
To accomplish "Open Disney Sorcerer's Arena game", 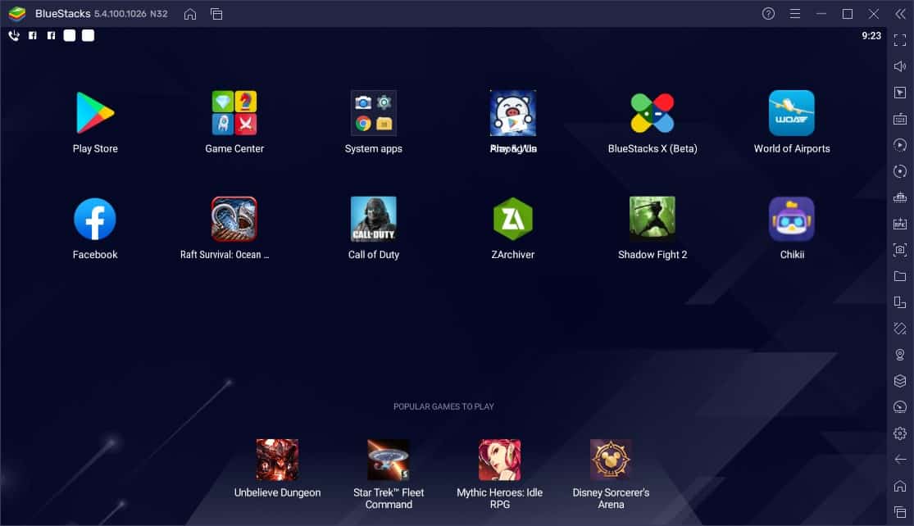I will click(611, 460).
